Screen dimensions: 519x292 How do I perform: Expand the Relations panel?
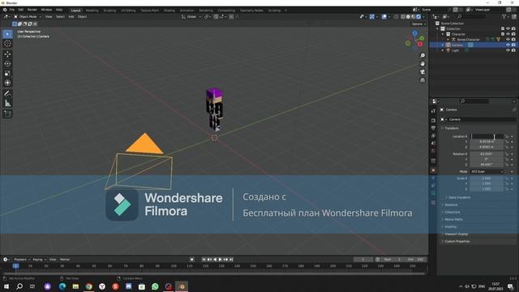coord(450,204)
